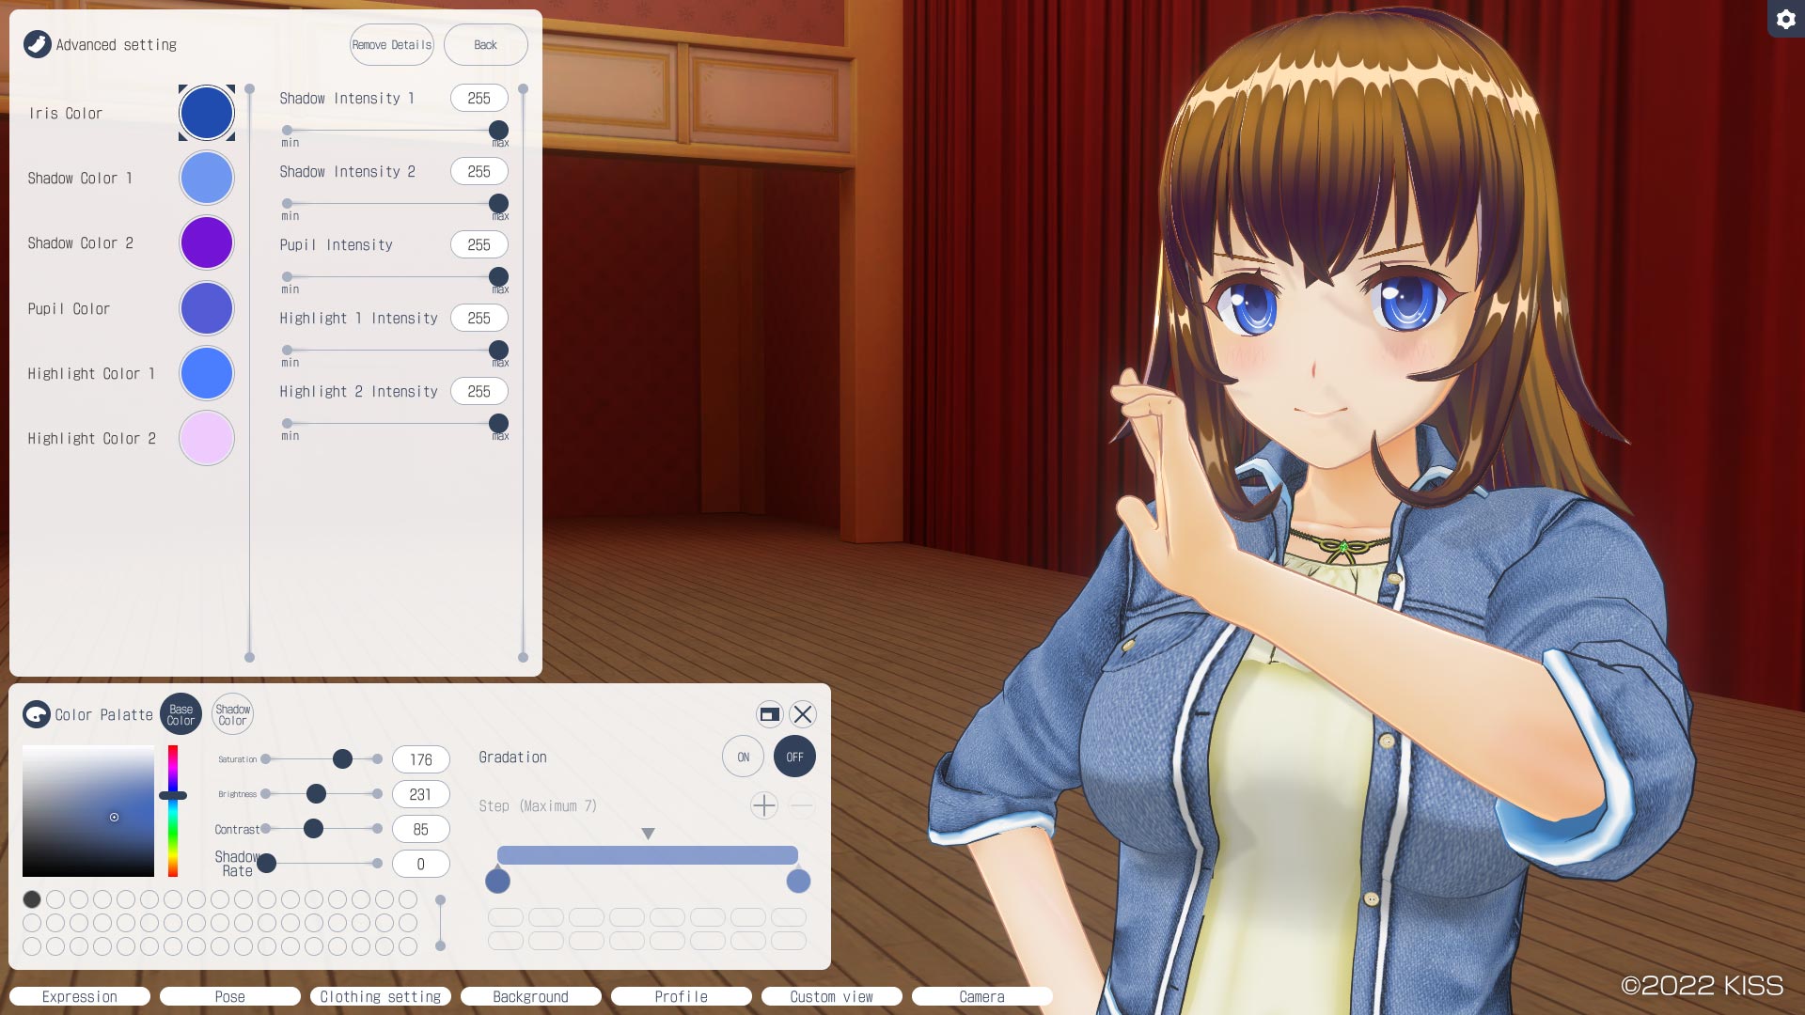This screenshot has width=1805, height=1015.
Task: Click the Shadow Intensity 1 value field
Action: tap(479, 98)
